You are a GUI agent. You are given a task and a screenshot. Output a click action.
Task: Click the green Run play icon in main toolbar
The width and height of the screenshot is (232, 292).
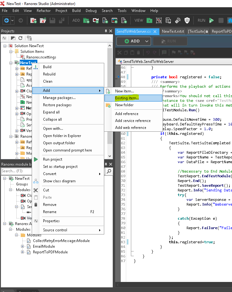coord(212,20)
